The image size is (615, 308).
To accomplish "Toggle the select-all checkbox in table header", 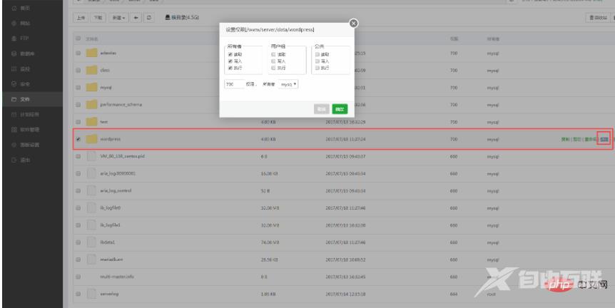I will click(x=78, y=37).
